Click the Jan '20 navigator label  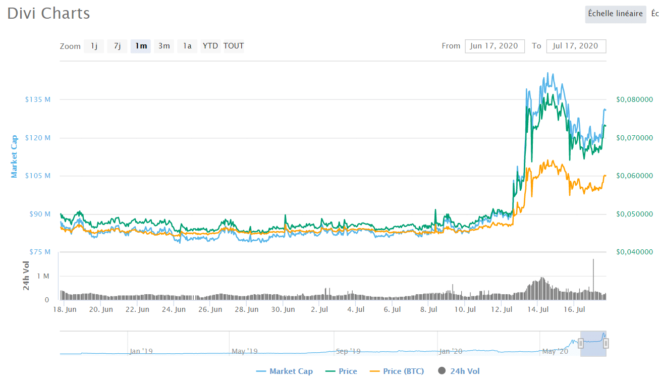point(451,351)
